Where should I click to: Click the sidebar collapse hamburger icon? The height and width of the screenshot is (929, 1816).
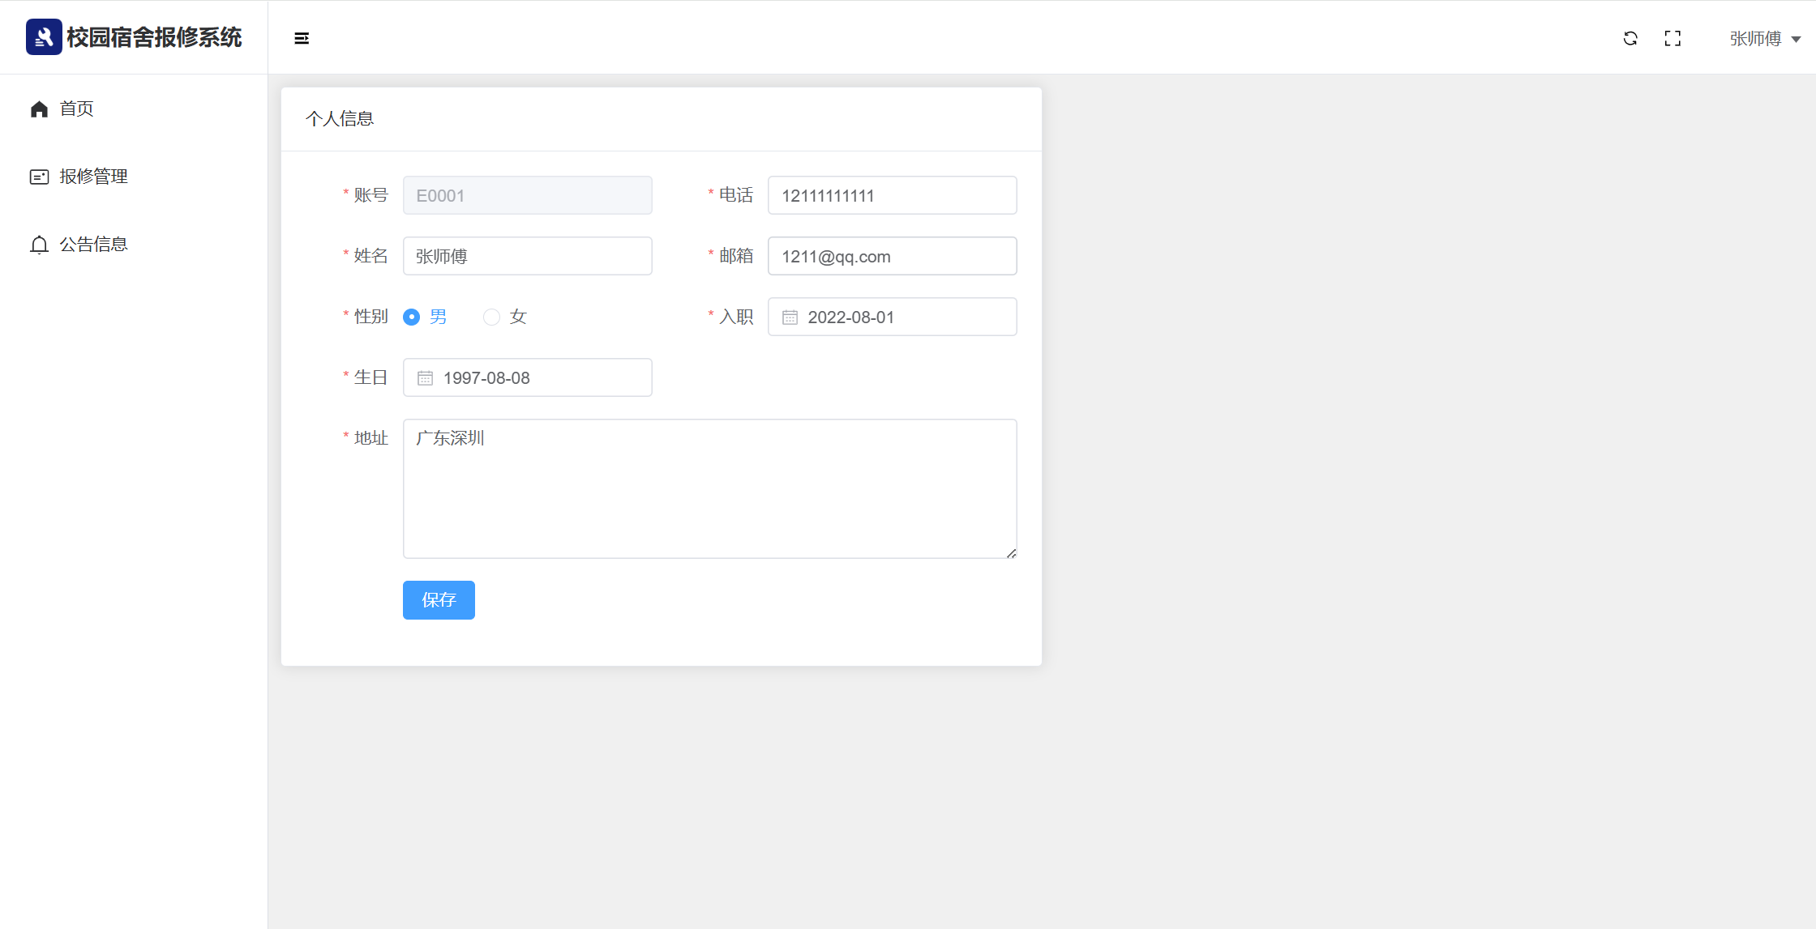[x=302, y=38]
